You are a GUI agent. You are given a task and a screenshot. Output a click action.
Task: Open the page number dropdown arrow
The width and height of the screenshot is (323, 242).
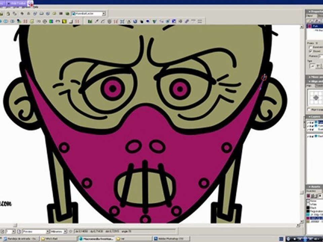pyautogui.click(x=13, y=232)
